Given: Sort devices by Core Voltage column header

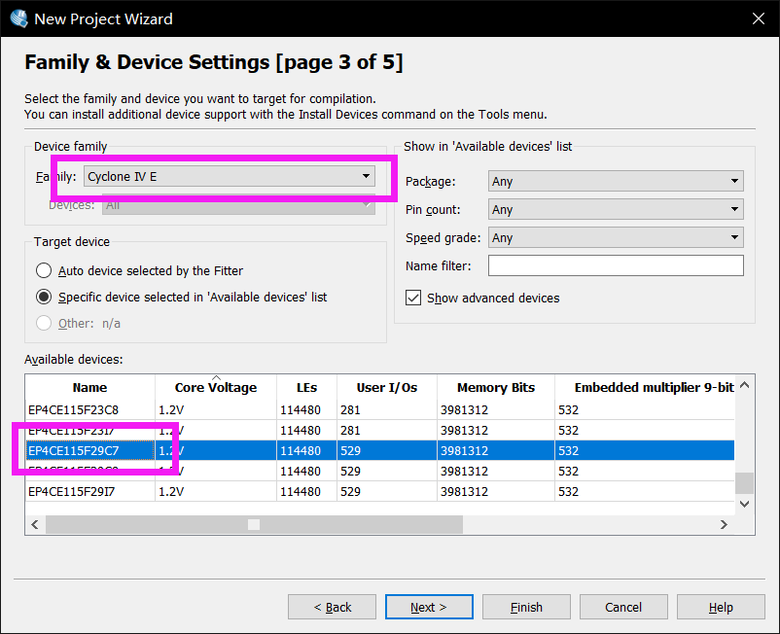Looking at the screenshot, I should tap(216, 387).
